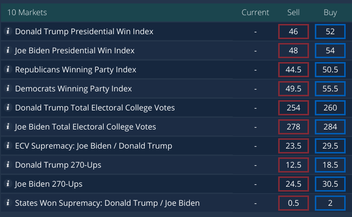The width and height of the screenshot is (352, 217).
Task: Click Sell 24.5 for Joe Biden 270-Ups
Action: tap(293, 184)
